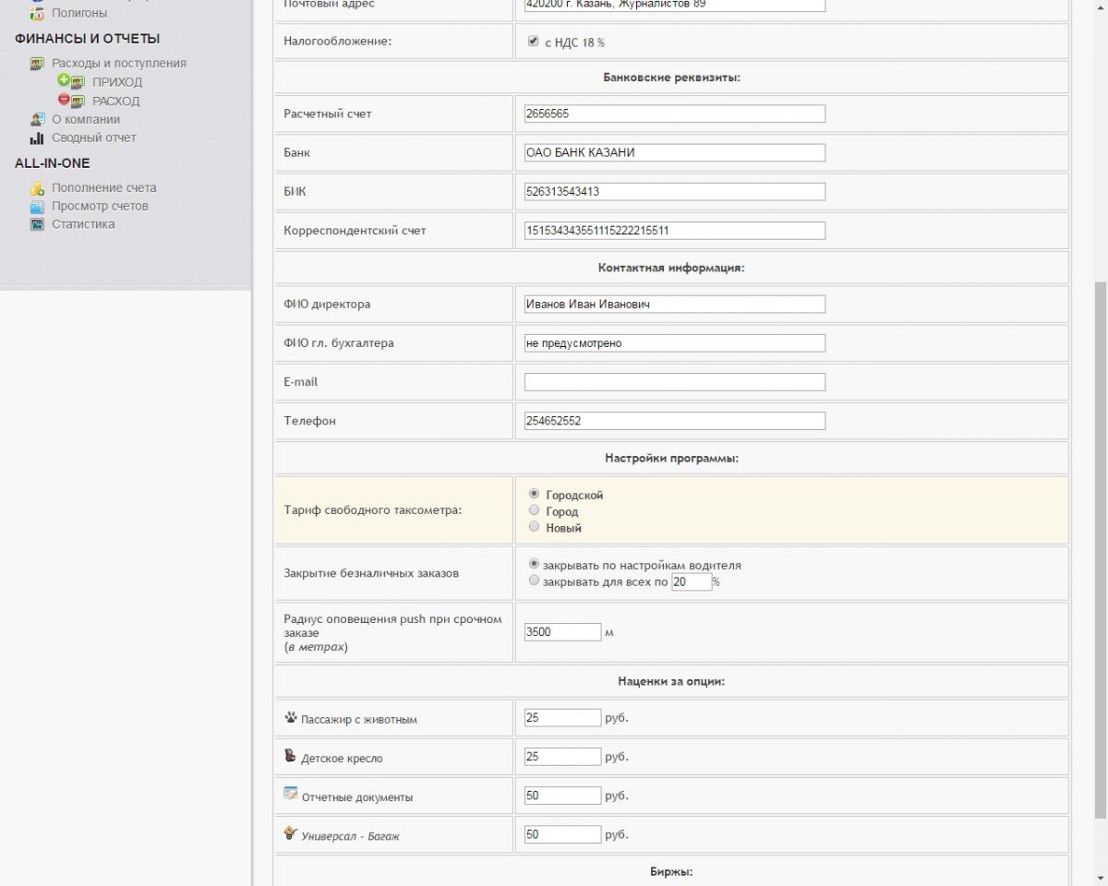
Task: Select the Городской tariff radio button
Action: click(534, 494)
